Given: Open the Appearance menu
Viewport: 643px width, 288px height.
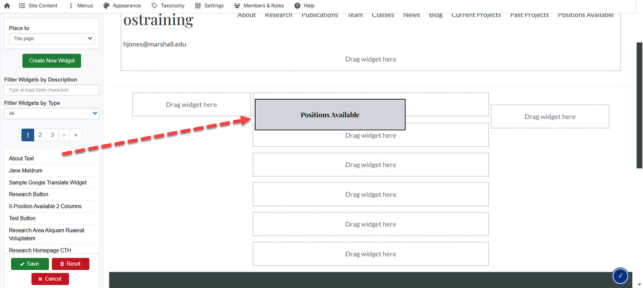Looking at the screenshot, I should 122,6.
